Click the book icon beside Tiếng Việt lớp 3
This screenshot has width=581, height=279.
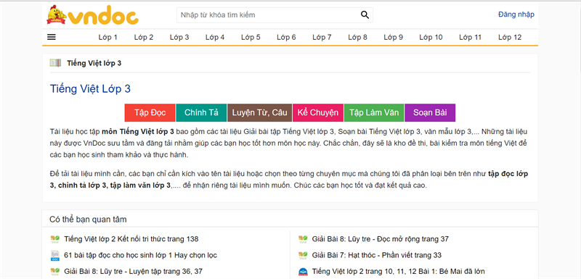pyautogui.click(x=55, y=63)
